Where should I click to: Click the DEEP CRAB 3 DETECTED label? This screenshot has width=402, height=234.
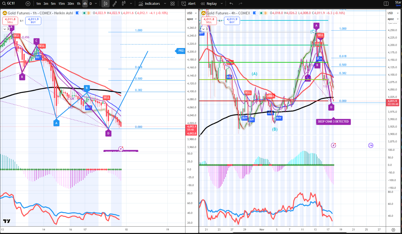point(333,122)
